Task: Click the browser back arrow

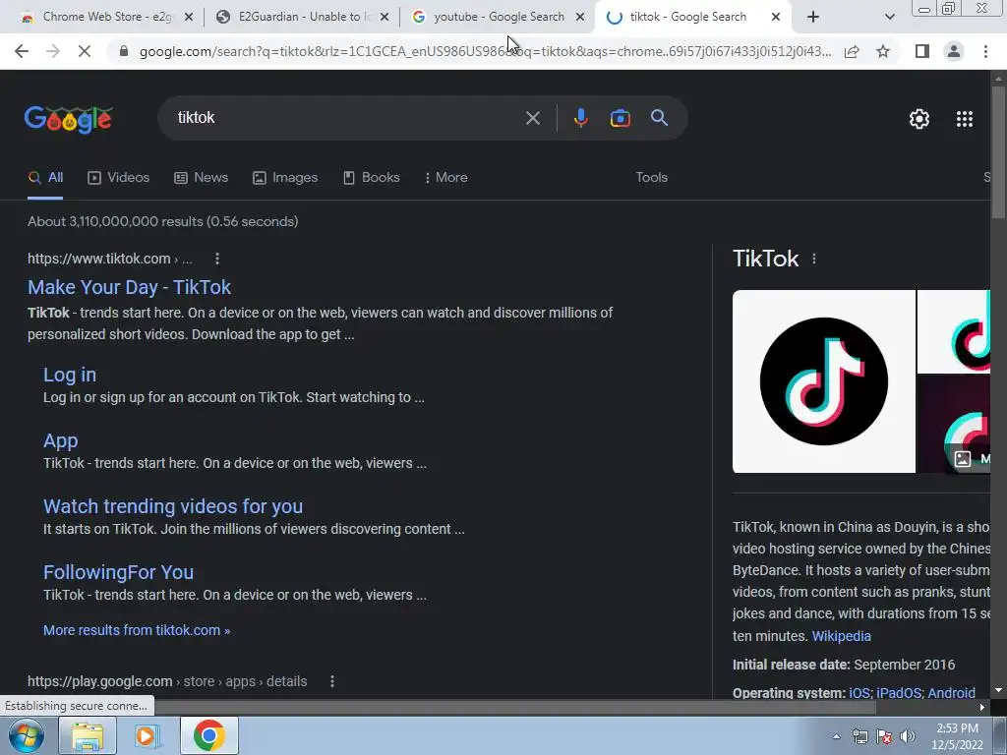Action: coord(22,51)
